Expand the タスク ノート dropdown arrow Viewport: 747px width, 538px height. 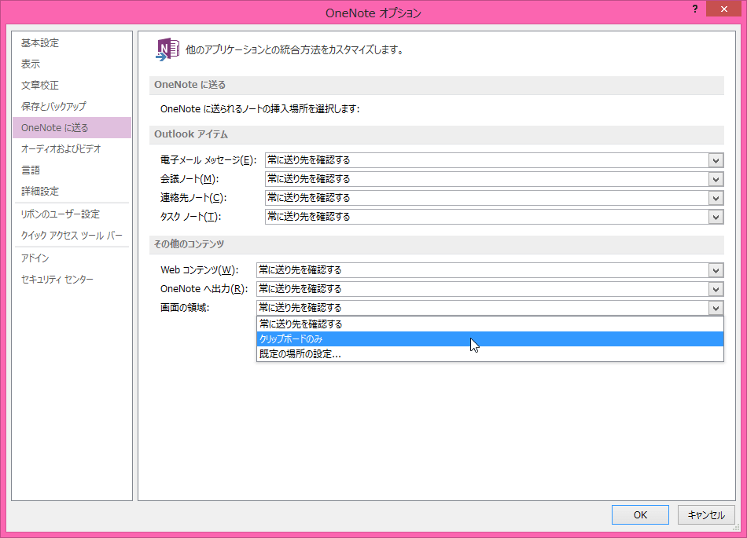[716, 217]
